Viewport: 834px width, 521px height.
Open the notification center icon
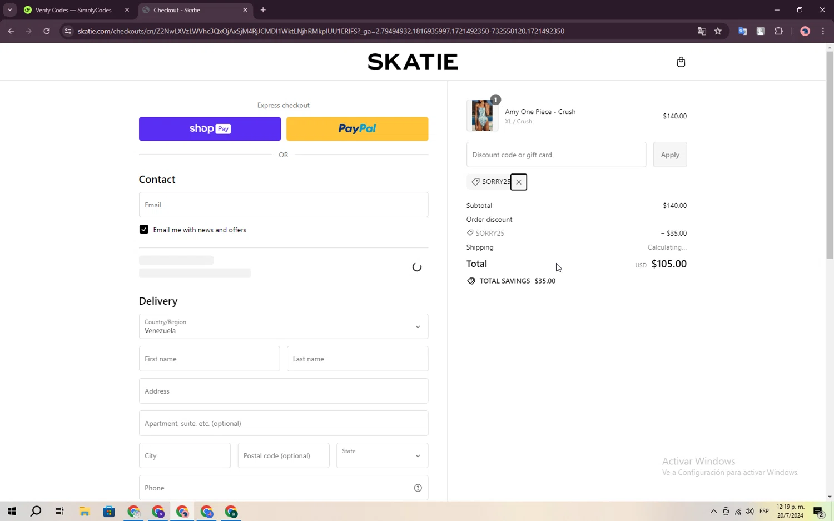coord(818,512)
